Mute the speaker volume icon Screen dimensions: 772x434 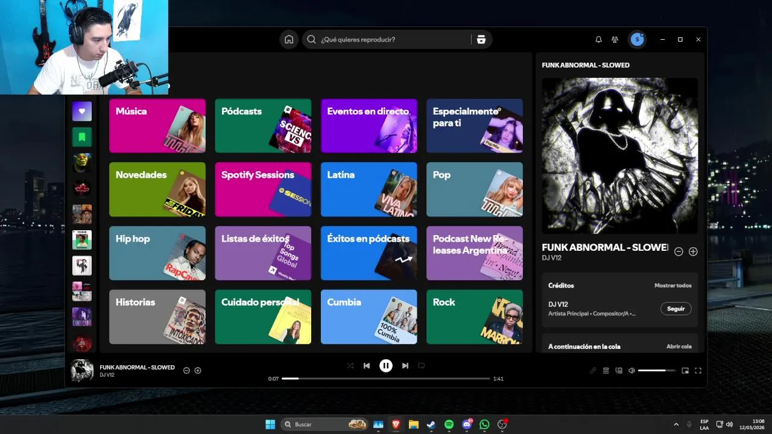(x=631, y=371)
